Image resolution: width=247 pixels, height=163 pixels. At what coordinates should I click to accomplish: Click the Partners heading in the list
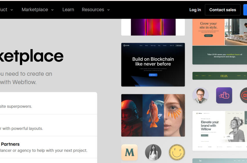[x=10, y=144]
